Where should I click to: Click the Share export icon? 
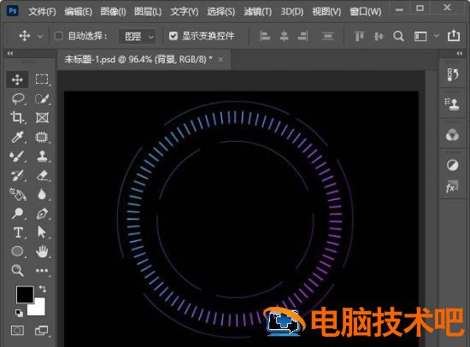pos(454,35)
